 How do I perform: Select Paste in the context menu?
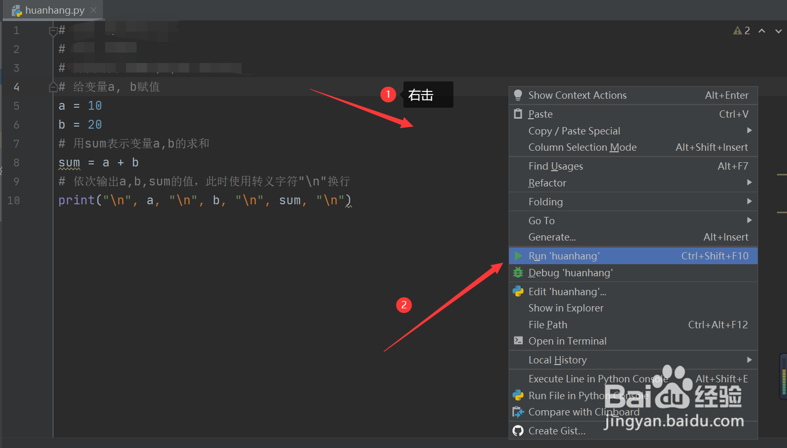tap(633, 114)
